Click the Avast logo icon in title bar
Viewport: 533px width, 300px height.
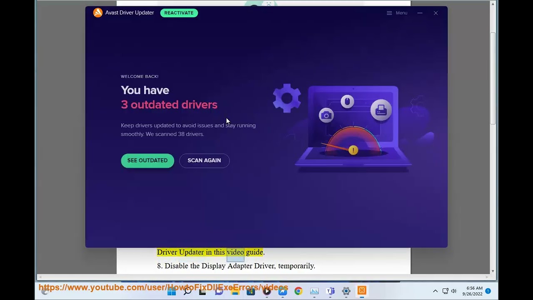(98, 13)
